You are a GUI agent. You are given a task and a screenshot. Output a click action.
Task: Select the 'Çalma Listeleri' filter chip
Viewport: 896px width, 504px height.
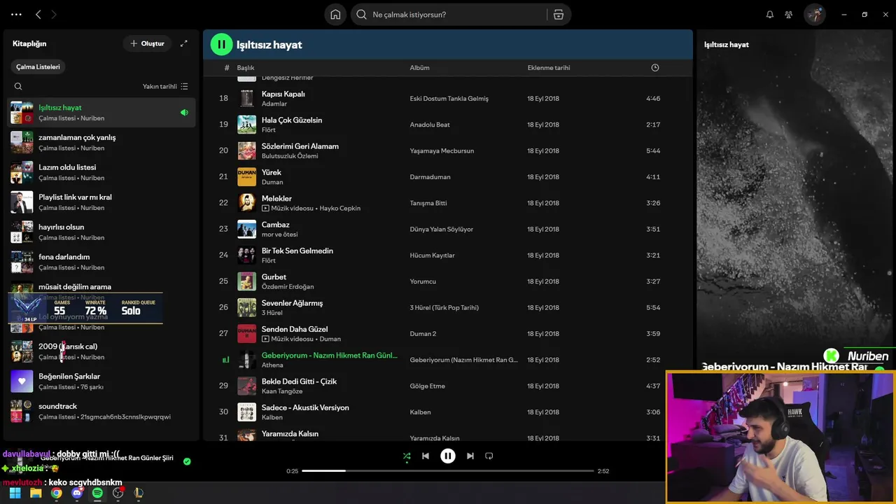click(x=38, y=67)
